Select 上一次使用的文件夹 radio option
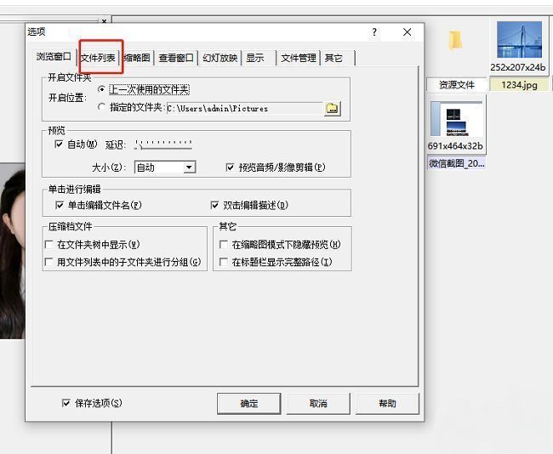The image size is (553, 454). point(102,89)
